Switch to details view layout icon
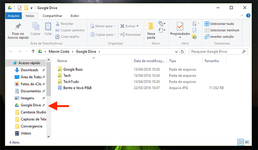This screenshot has height=150, width=258. (241, 142)
